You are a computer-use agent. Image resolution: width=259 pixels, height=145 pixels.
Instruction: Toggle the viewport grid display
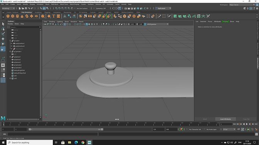(x=65, y=24)
